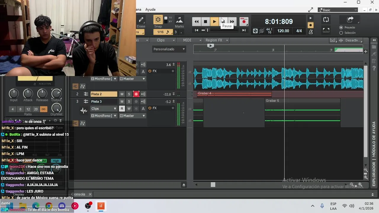Arm Pista 3 for recording
The width and height of the screenshot is (379, 213).
(x=136, y=101)
